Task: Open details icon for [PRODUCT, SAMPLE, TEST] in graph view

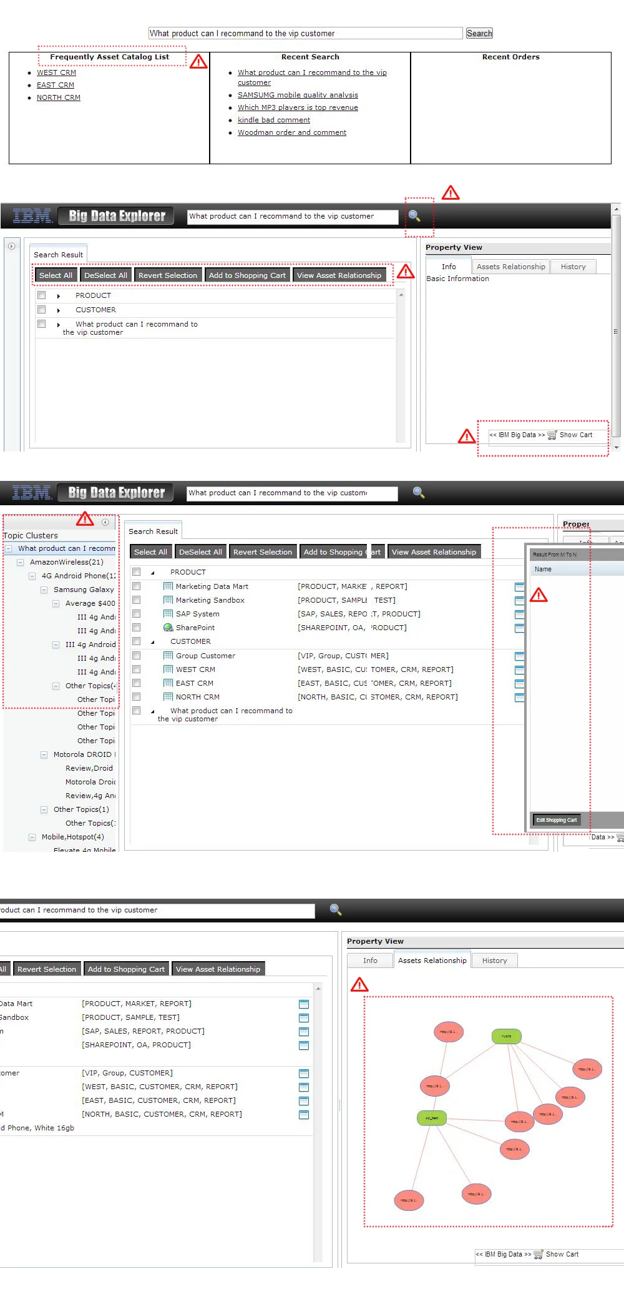Action: 304,1018
